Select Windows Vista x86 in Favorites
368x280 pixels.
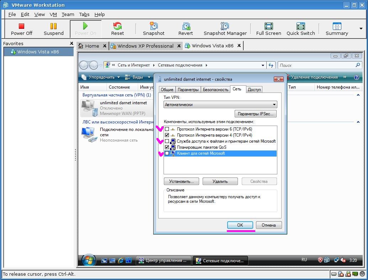point(38,52)
